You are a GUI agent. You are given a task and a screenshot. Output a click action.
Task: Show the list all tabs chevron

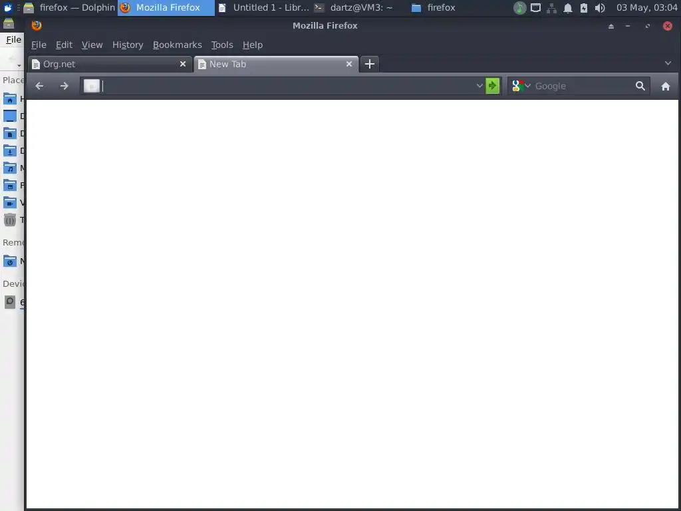click(x=668, y=63)
